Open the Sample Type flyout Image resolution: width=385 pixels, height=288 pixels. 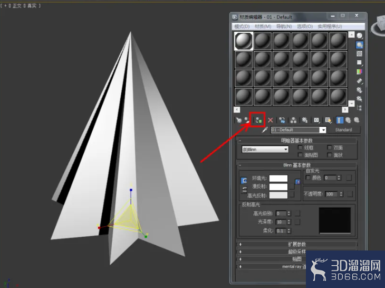click(x=360, y=36)
